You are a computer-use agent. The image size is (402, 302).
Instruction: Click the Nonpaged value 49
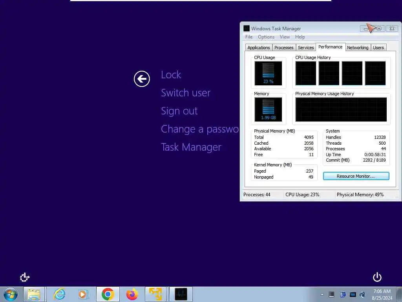[x=311, y=177]
